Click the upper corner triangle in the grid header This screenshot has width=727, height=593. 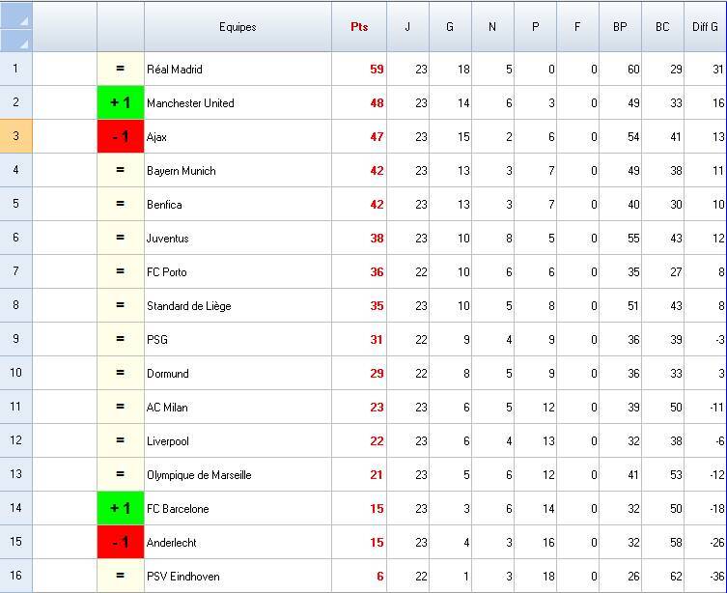pos(22,18)
